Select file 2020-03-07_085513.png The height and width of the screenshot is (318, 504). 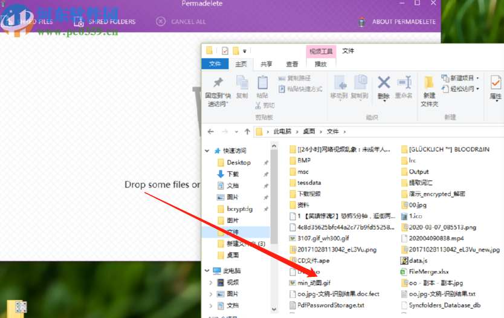pyautogui.click(x=439, y=227)
